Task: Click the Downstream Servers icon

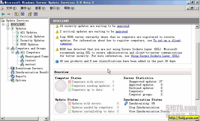Action: (12, 68)
